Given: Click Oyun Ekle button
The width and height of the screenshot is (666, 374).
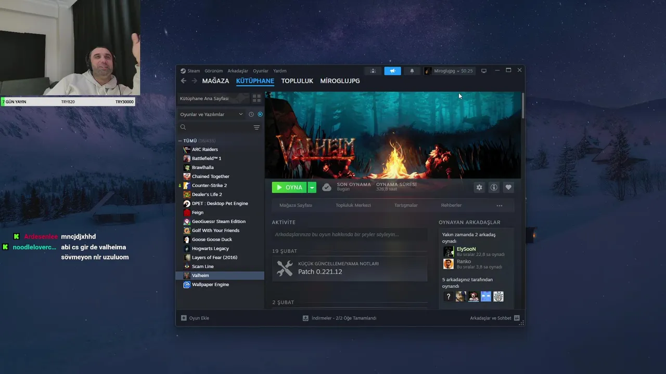Looking at the screenshot, I should click(x=195, y=318).
